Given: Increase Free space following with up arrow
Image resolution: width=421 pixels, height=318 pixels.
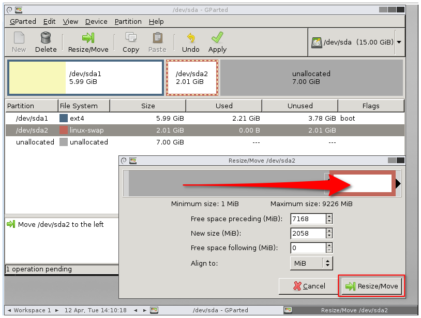Looking at the screenshot, I should point(329,245).
